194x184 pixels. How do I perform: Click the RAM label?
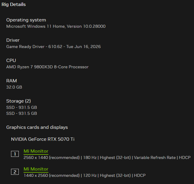click(12, 81)
